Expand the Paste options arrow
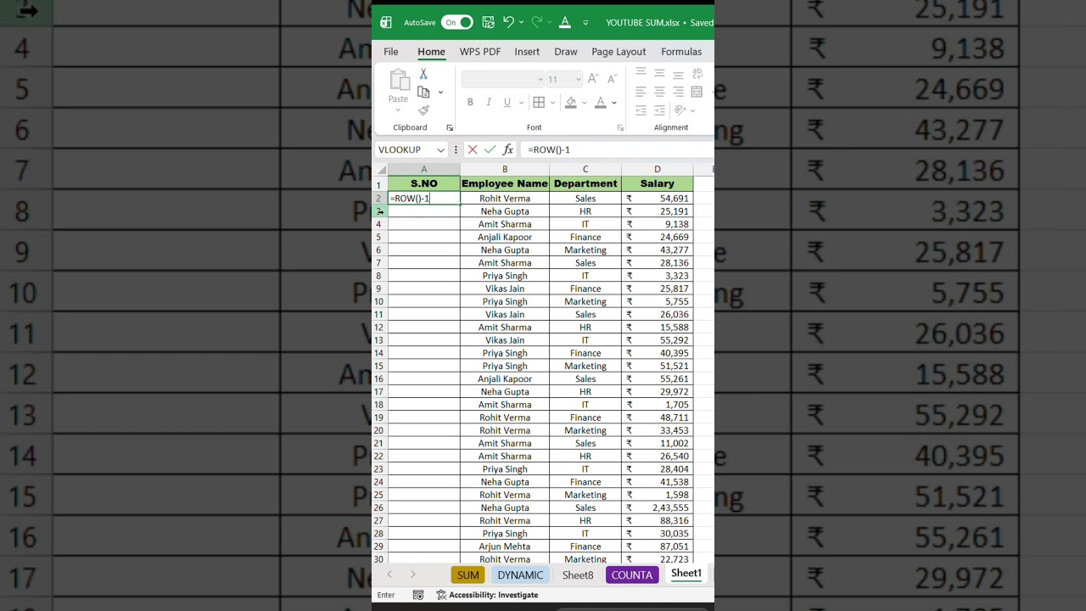The height and width of the screenshot is (611, 1086). [x=399, y=109]
